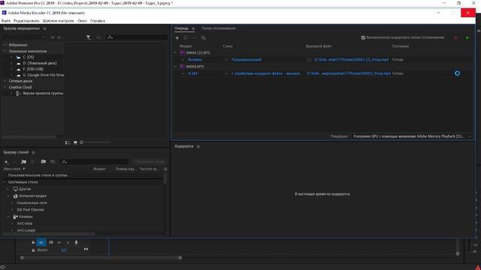Stop the queue with red stop button

[455, 38]
